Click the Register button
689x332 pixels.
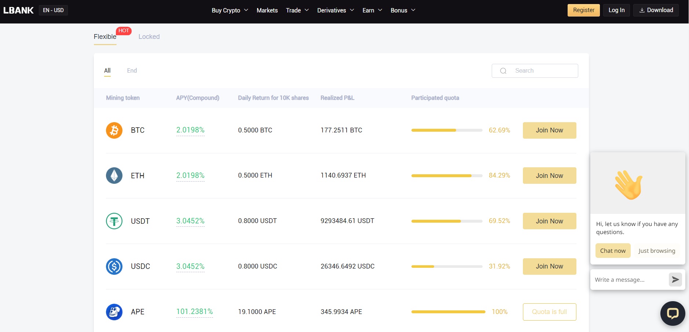coord(584,10)
